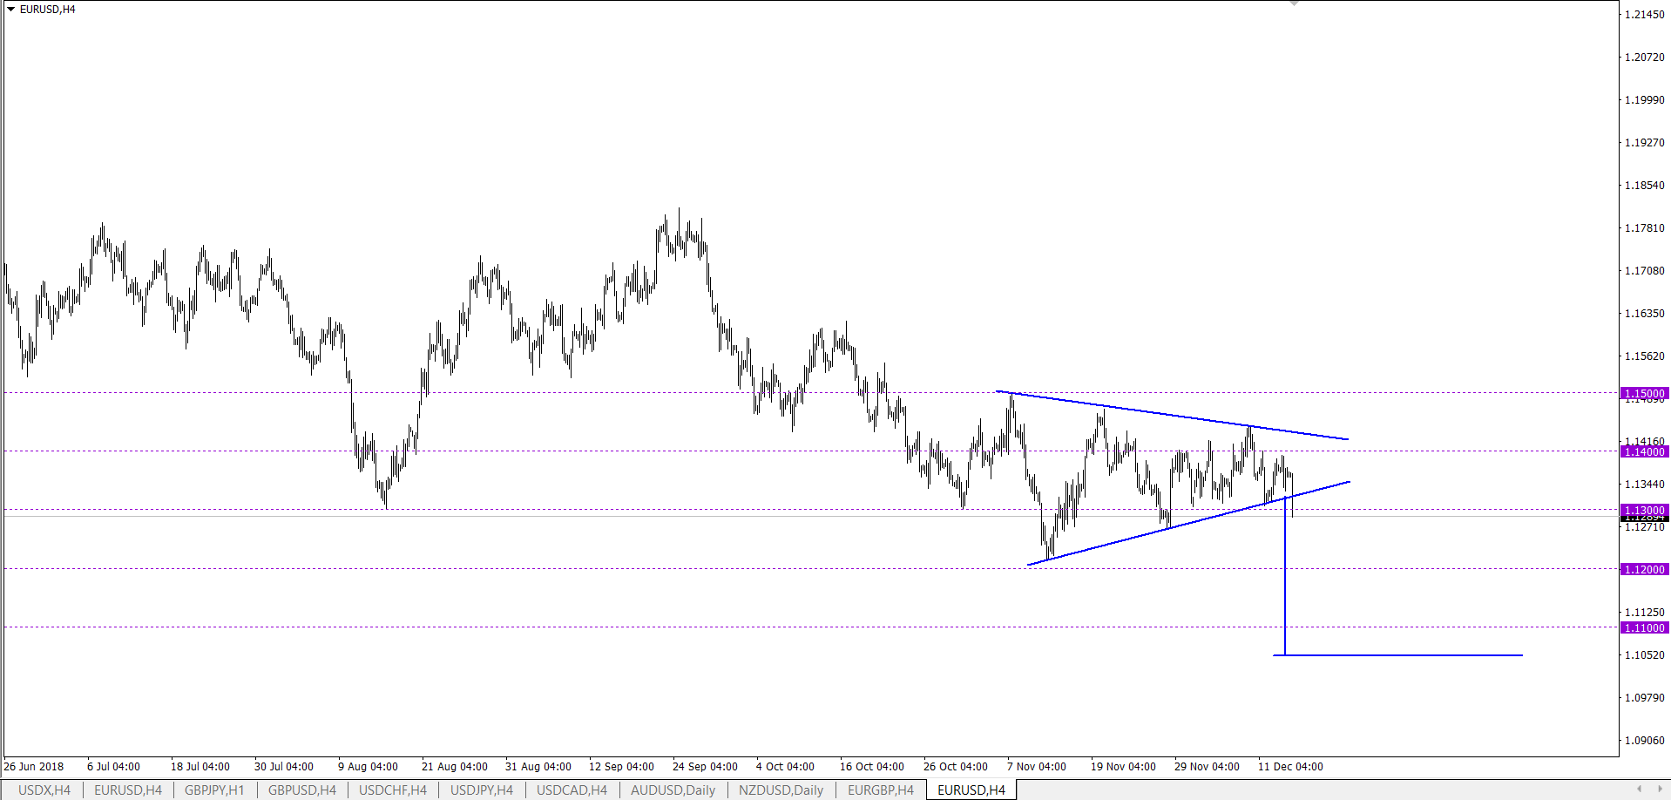Screen dimensions: 1671x800
Task: Select the upper blue triangle trendline
Action: [1172, 415]
